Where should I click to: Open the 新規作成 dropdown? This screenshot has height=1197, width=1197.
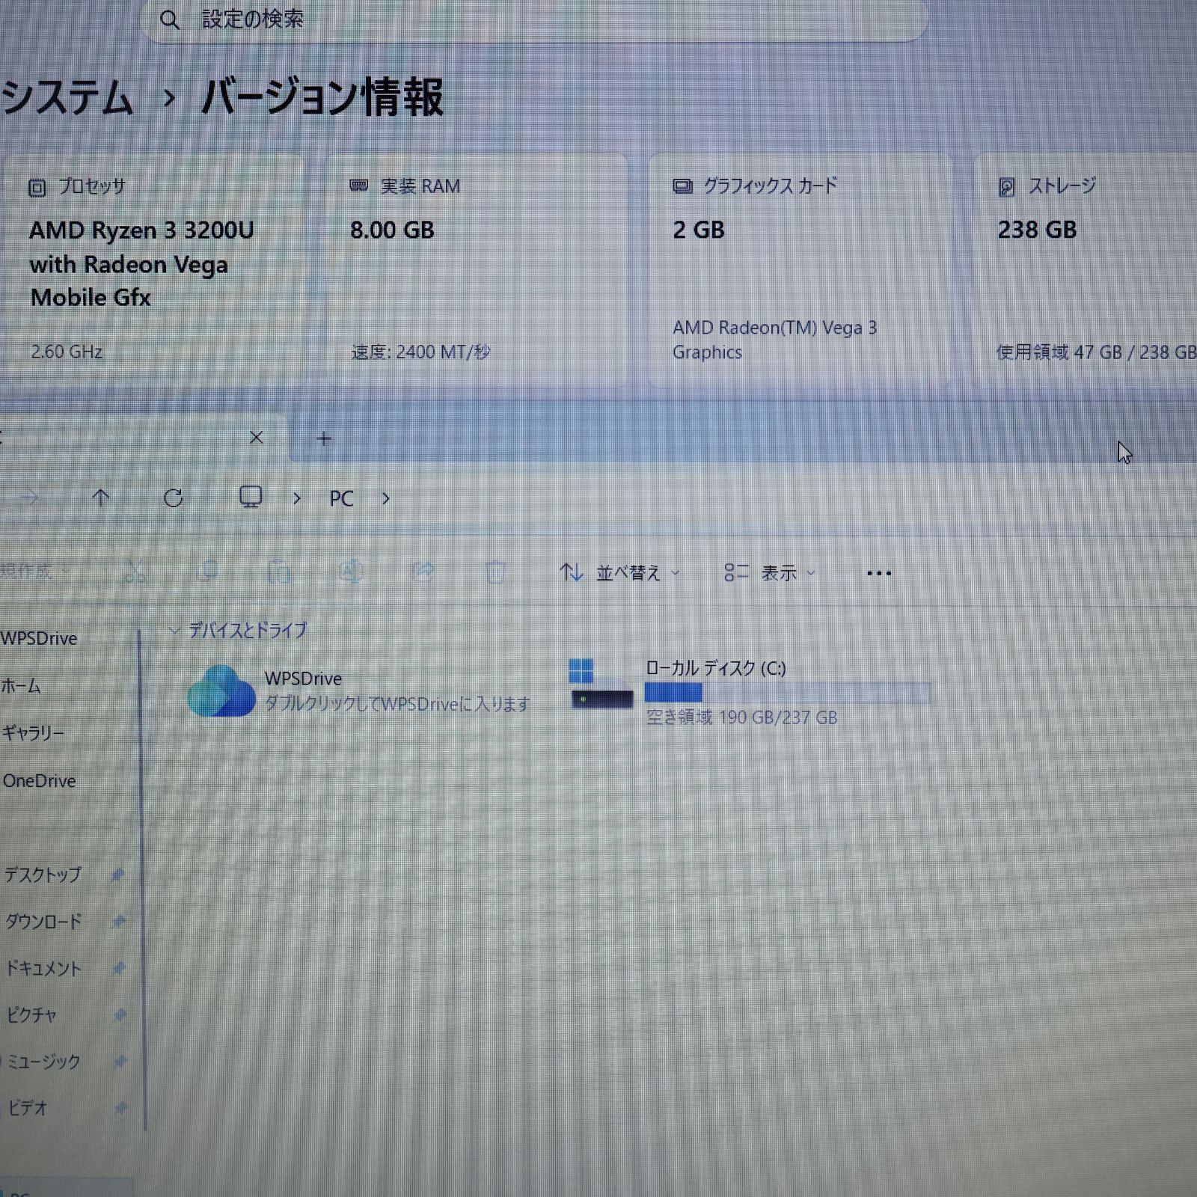(x=35, y=572)
